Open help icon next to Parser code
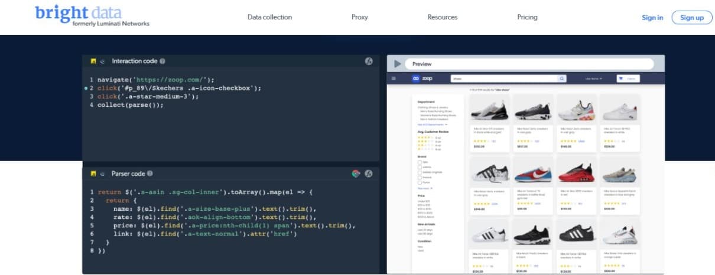Screen dimensions: 715x275 [x=150, y=173]
